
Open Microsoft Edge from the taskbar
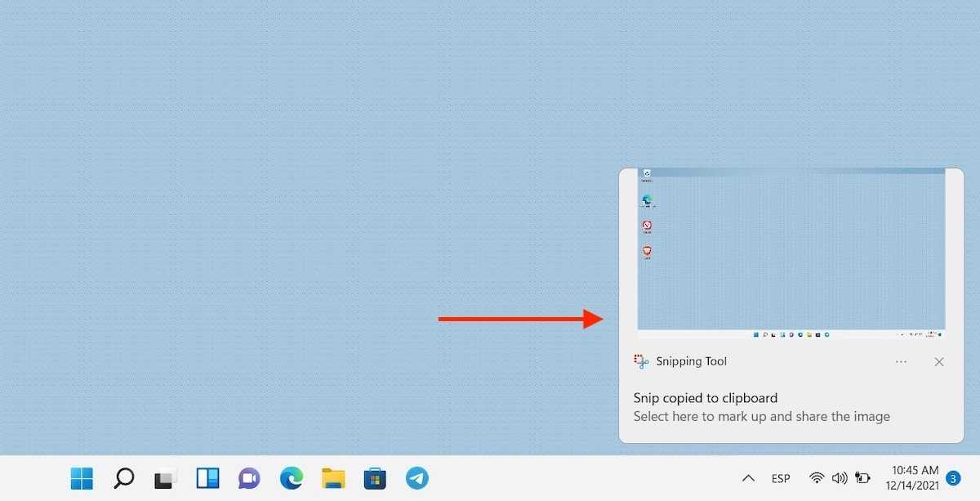pyautogui.click(x=291, y=478)
